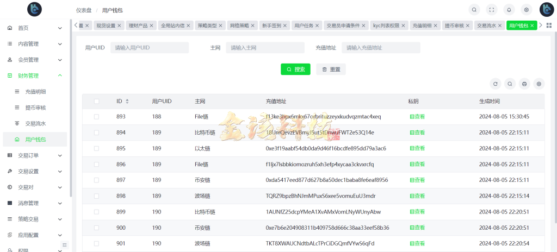View private key for ID 897
This screenshot has width=557, height=252.
pos(417,180)
